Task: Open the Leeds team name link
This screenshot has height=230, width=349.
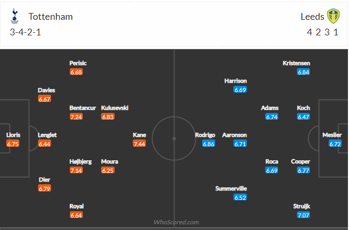Action: pyautogui.click(x=312, y=17)
